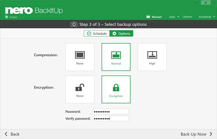This screenshot has height=139, width=217.
Task: Select None compression tile
Action: [80, 57]
